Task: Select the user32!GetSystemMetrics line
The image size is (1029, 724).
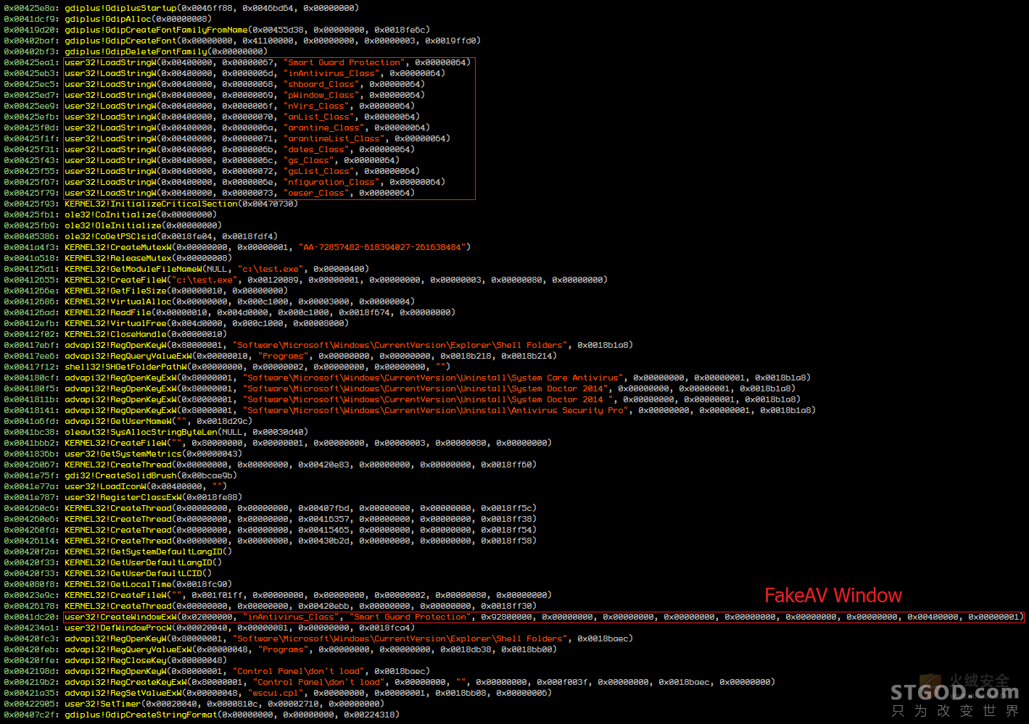Action: pos(123,454)
